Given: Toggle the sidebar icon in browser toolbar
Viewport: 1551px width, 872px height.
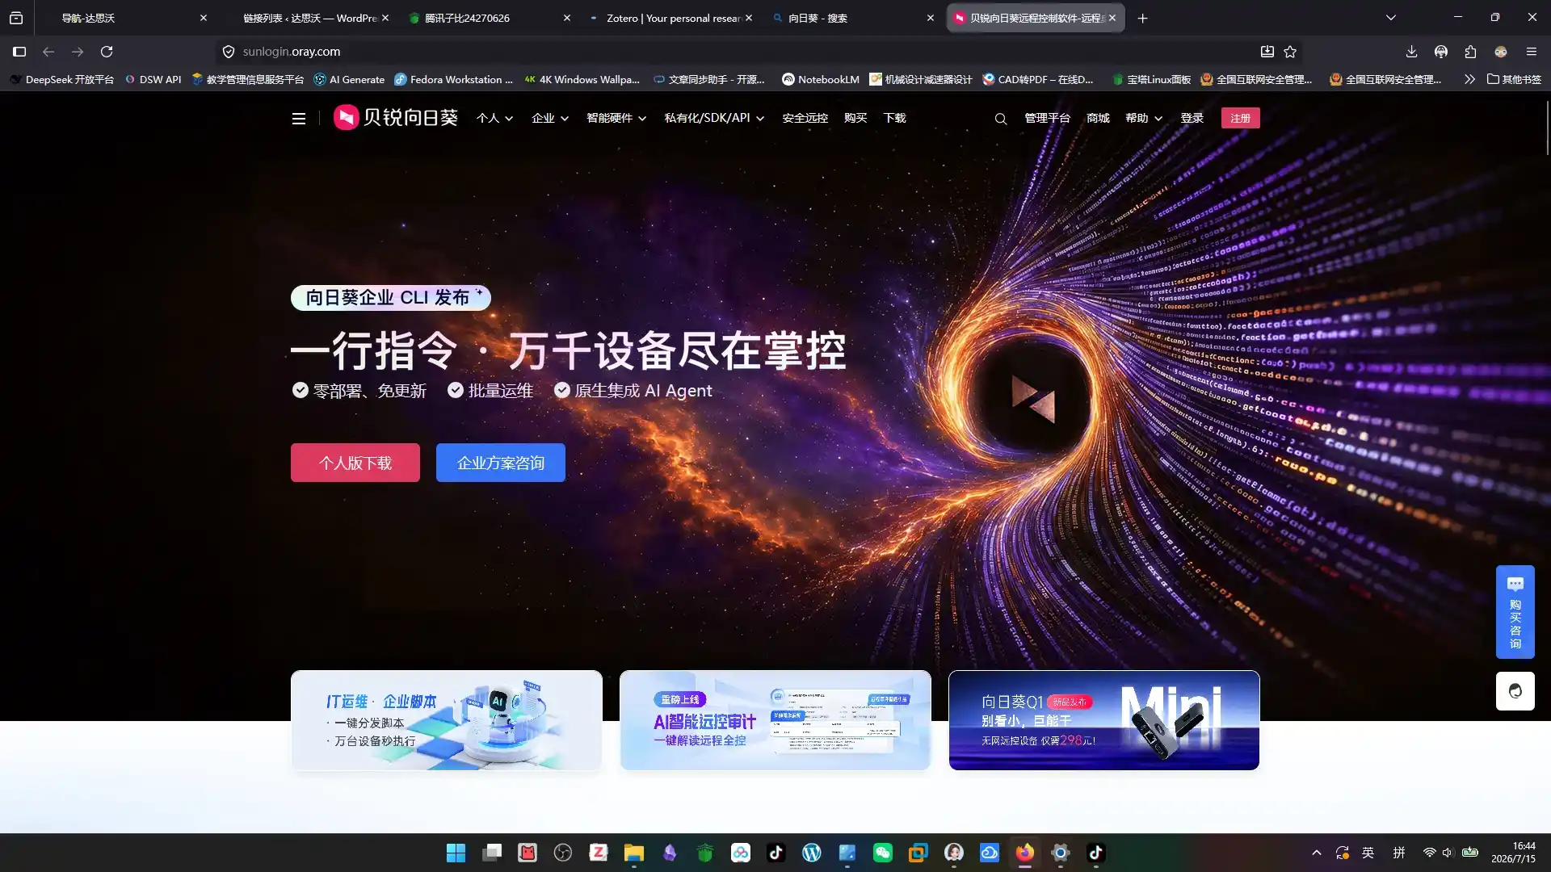Looking at the screenshot, I should point(19,52).
